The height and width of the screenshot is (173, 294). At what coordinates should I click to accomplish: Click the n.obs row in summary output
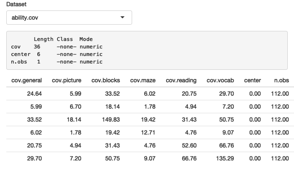(57, 62)
